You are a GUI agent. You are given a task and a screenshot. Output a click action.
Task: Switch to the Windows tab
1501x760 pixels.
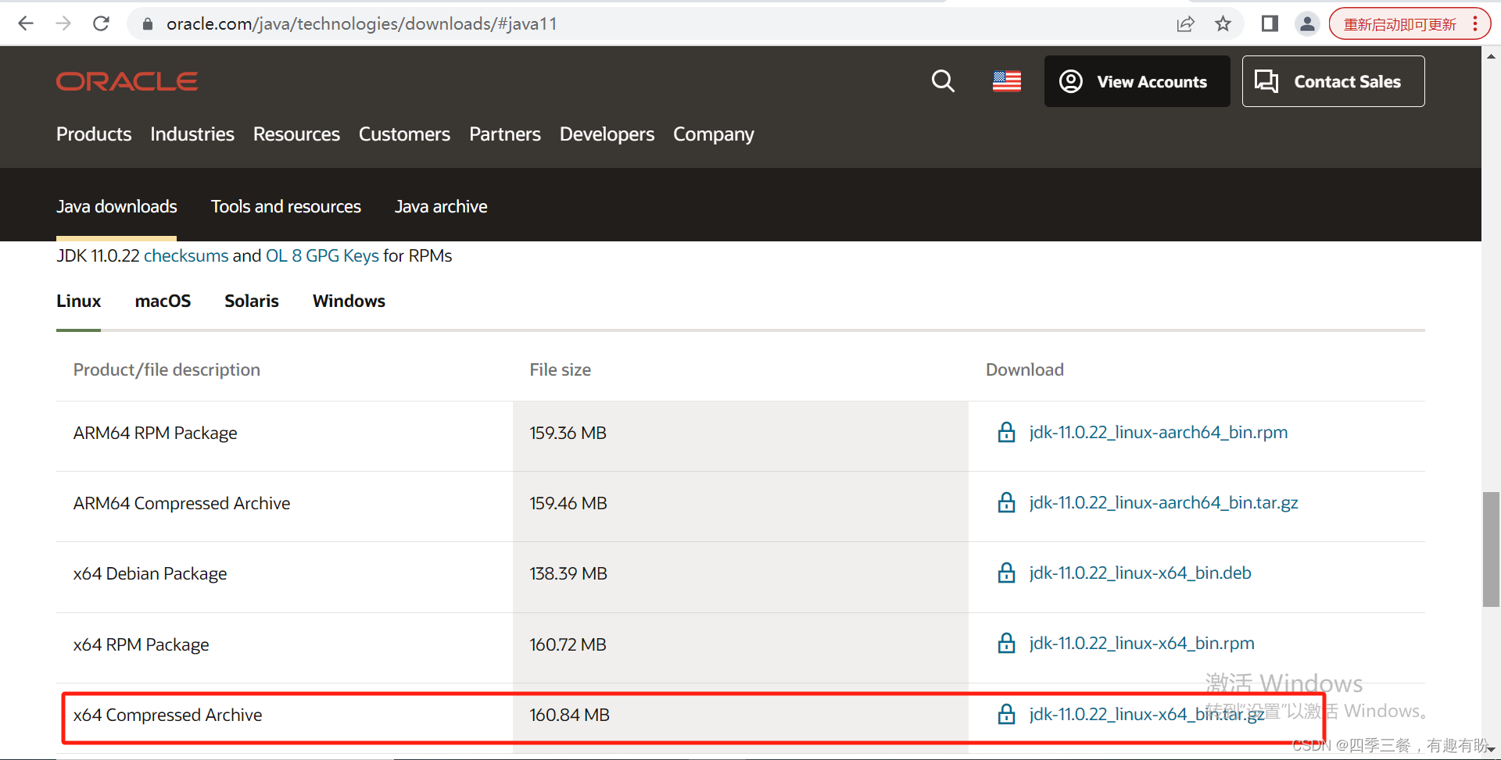coord(349,301)
